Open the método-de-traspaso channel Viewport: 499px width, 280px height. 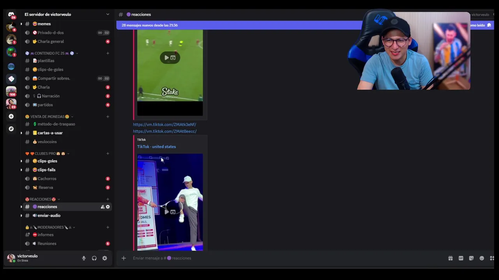click(x=67, y=124)
